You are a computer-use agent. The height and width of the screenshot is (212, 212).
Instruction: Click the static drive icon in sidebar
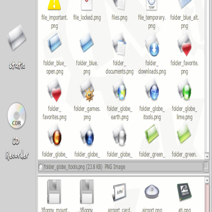(17, 38)
